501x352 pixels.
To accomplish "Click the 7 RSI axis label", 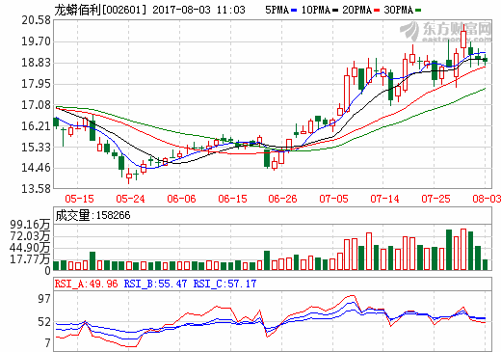I will [x=48, y=343].
